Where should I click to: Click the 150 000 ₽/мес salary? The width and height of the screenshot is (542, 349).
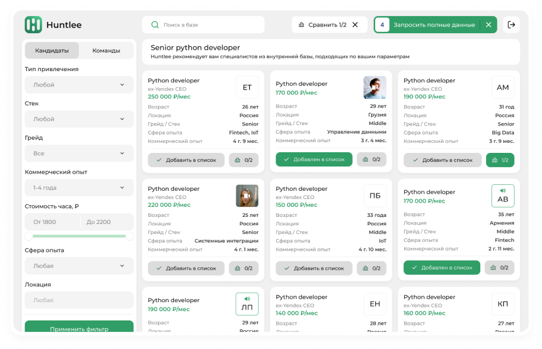click(296, 205)
